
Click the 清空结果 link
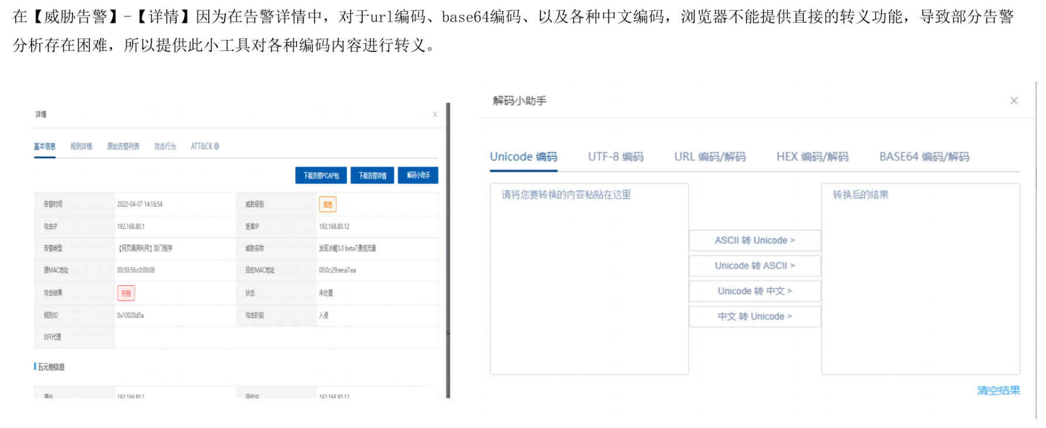pyautogui.click(x=998, y=390)
